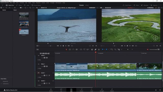Open the Playback menu
This screenshot has width=163, height=92.
(38, 3)
